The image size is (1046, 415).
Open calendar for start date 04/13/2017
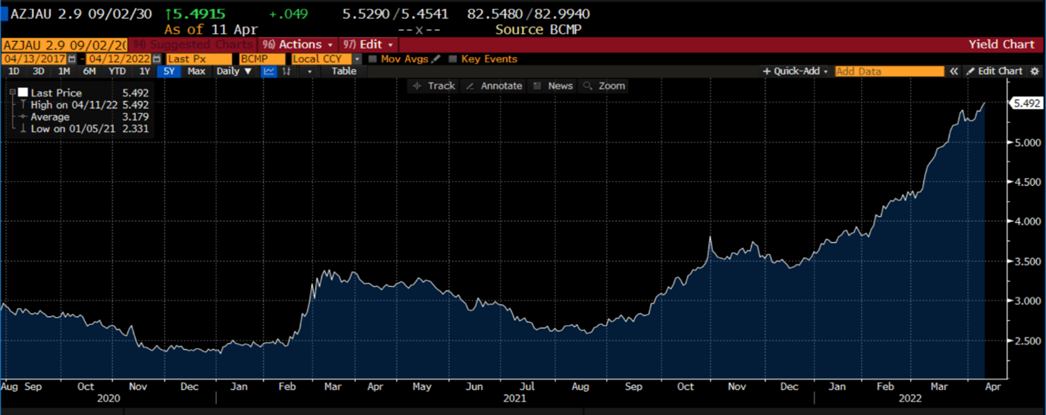[x=72, y=59]
